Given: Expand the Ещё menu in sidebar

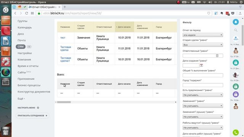Looking at the screenshot, I should pyautogui.click(x=21, y=99).
